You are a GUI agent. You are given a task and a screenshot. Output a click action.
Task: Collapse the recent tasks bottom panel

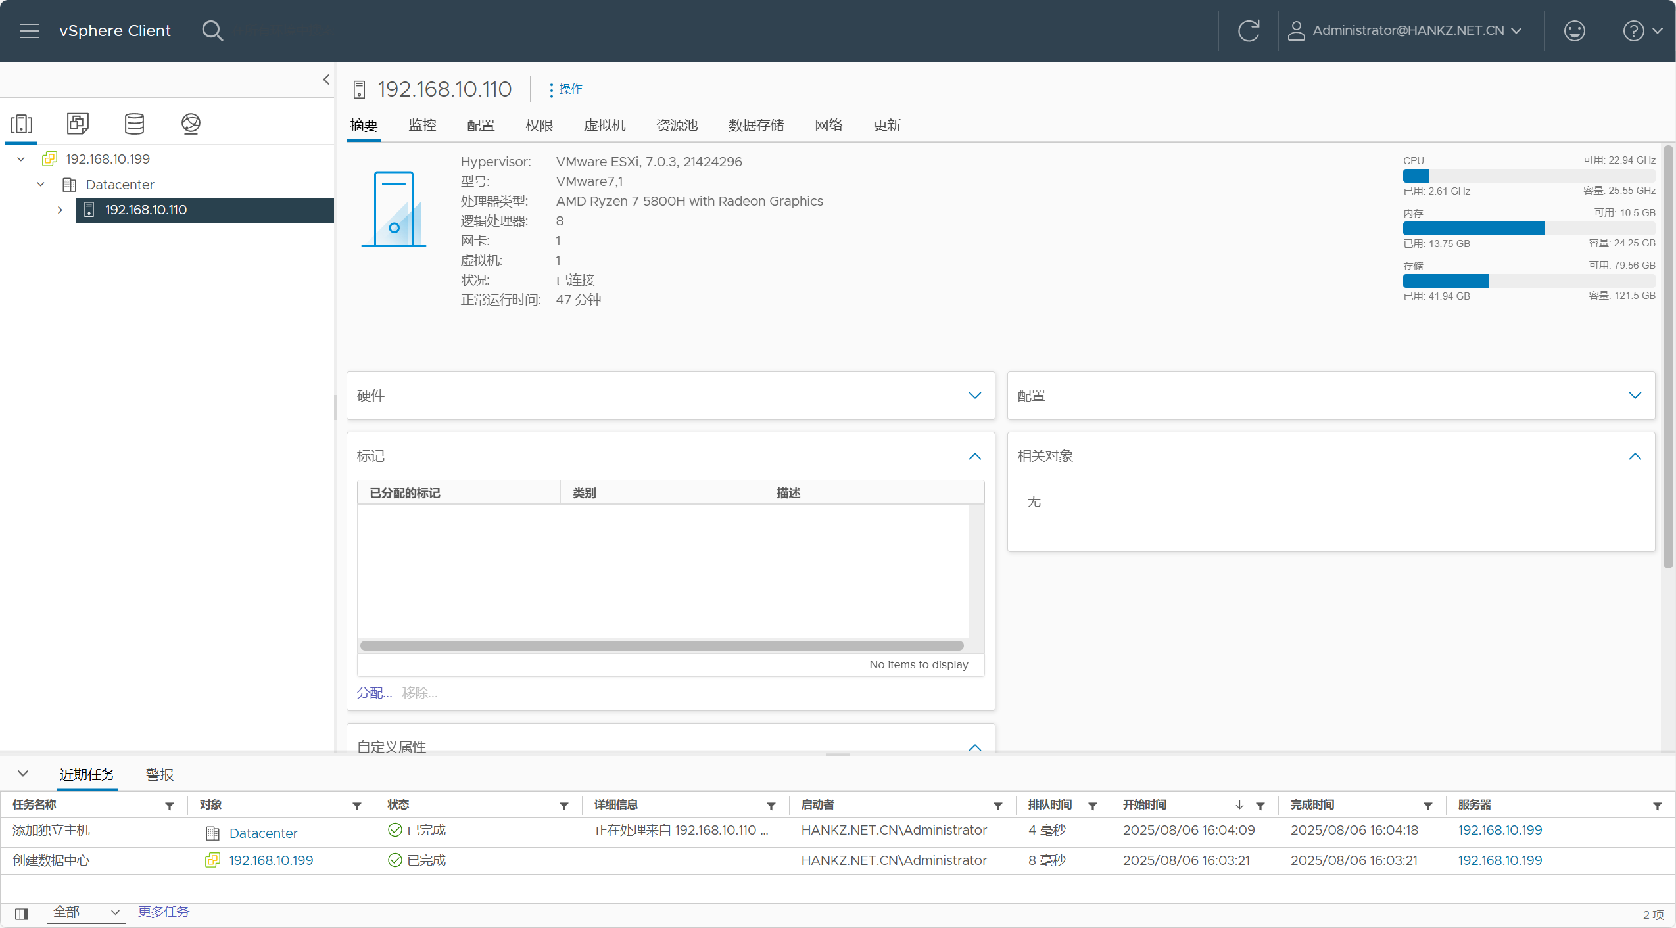click(x=23, y=774)
